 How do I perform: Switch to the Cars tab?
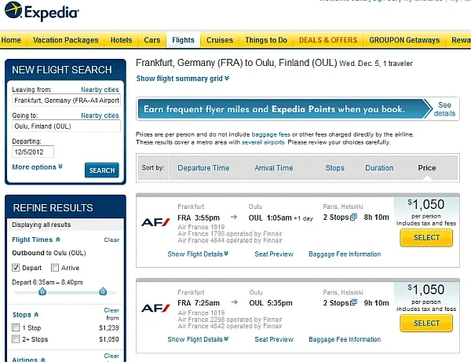pyautogui.click(x=152, y=40)
